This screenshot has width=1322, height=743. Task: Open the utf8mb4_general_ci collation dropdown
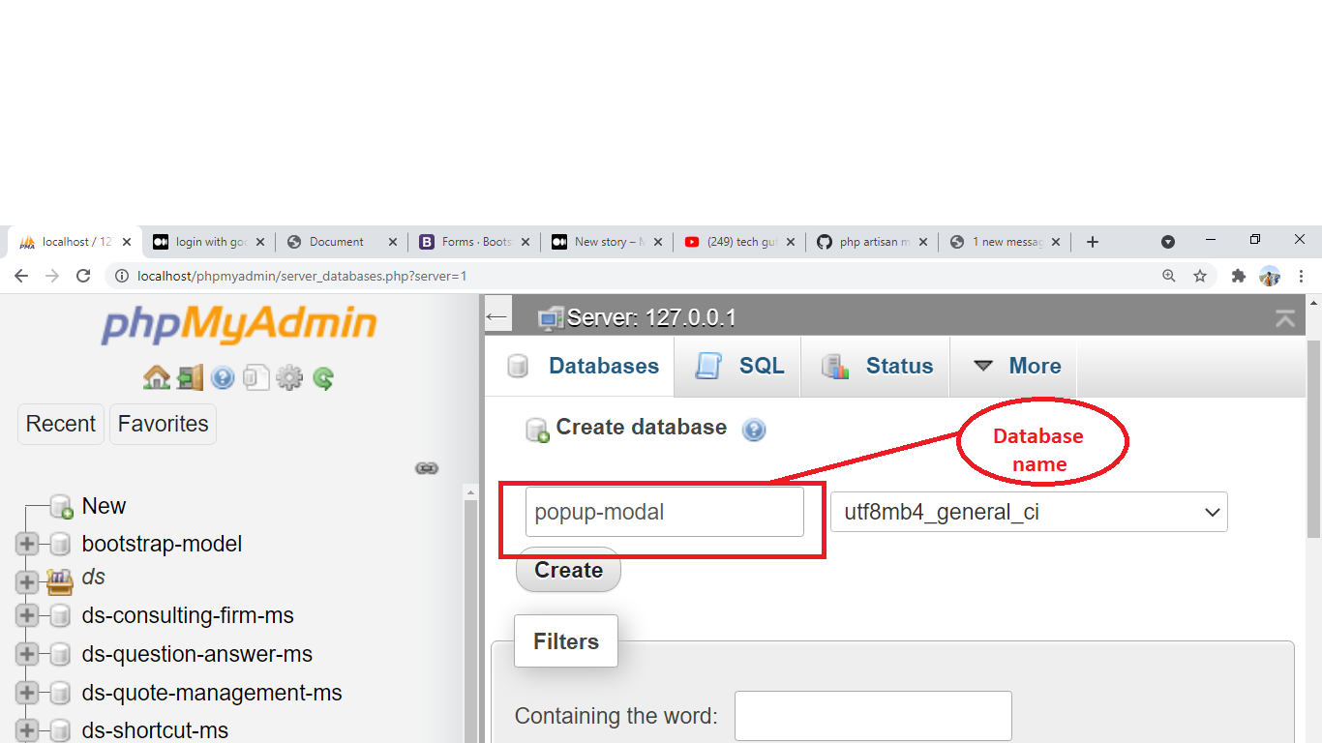(1029, 512)
